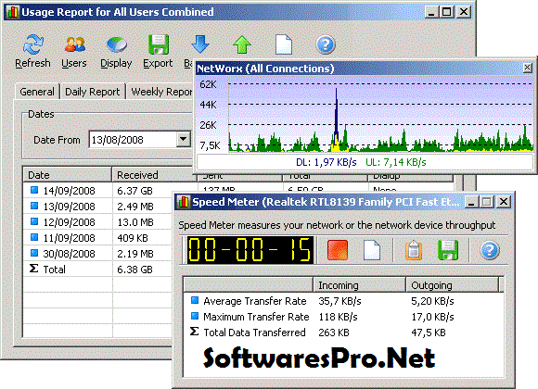Click the 263 KB incoming value
Viewport: 538px width, 389px height.
[x=334, y=333]
